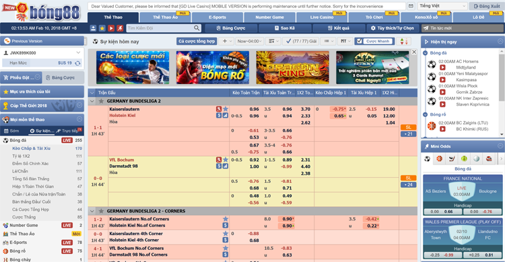Favorite Kaiserslautern 4th Corner star
Image resolution: width=505 pixels, height=262 pixels.
click(x=226, y=233)
